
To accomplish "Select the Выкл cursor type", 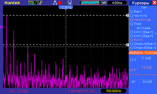I will click(x=136, y=11).
